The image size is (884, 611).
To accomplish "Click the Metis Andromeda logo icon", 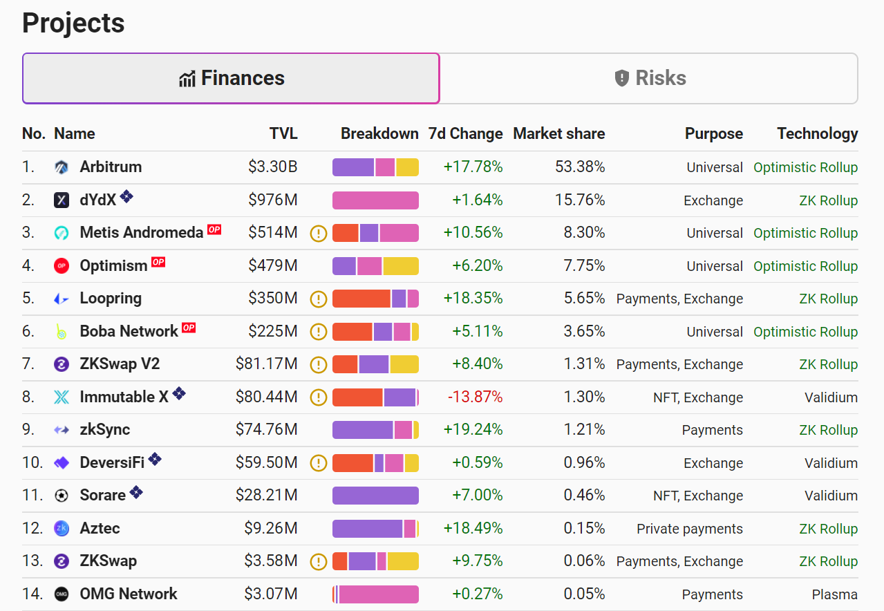I will point(62,233).
